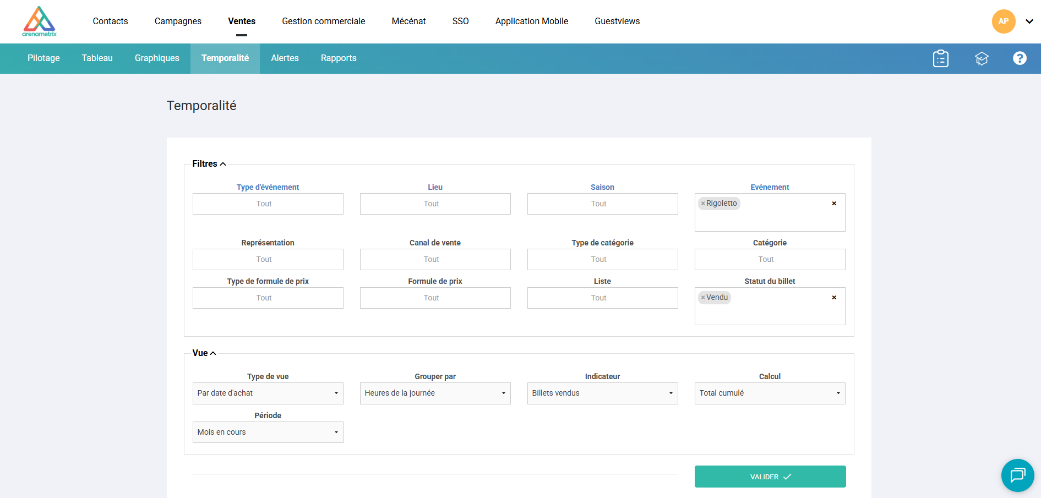Remove the Vendu tag from Statut du billet
The height and width of the screenshot is (498, 1041).
coord(703,298)
